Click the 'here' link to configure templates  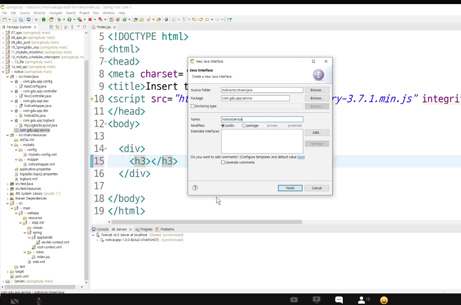click(x=301, y=157)
